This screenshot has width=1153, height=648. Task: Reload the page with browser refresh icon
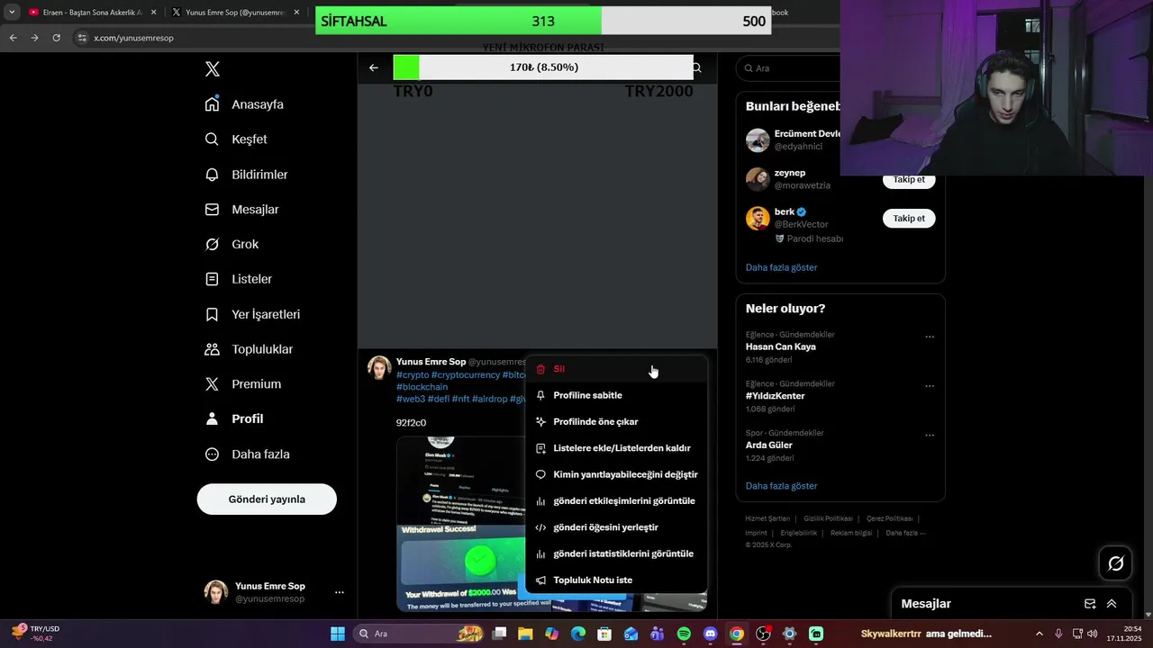pos(56,38)
